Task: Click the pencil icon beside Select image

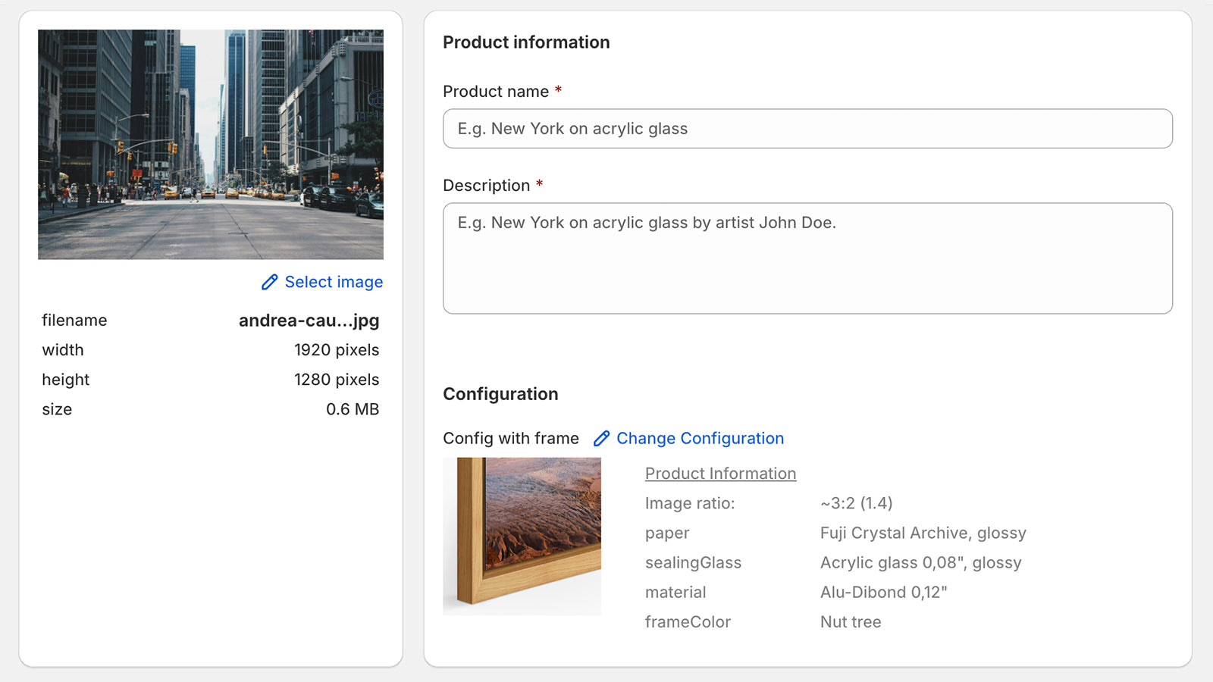Action: (269, 282)
